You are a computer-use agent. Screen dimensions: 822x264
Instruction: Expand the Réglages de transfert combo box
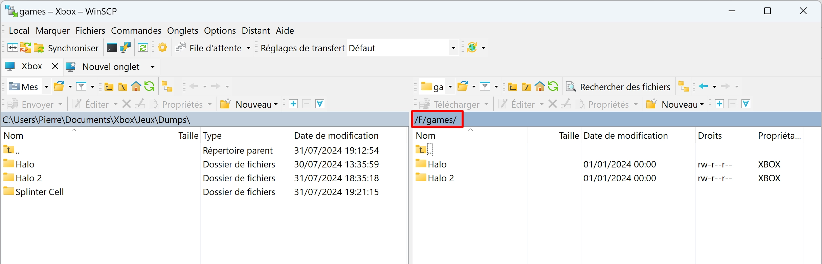pyautogui.click(x=453, y=48)
